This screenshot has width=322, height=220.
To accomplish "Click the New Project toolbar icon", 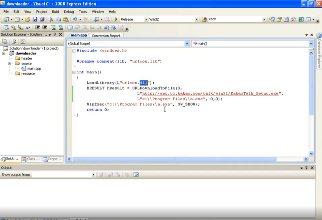I will coord(6,19).
